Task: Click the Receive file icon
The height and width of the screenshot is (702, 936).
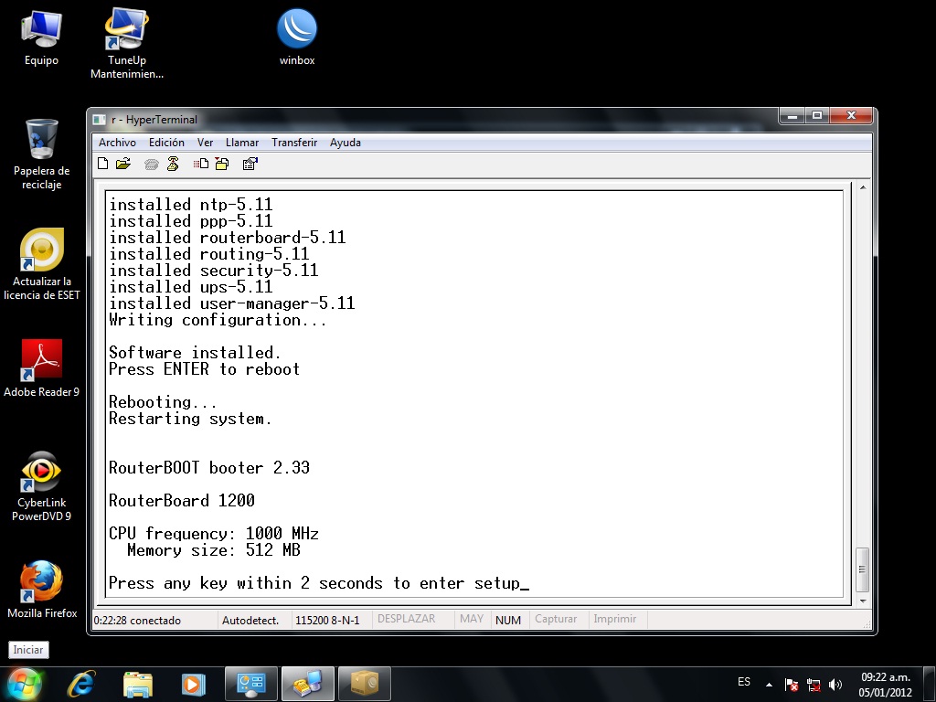Action: [x=223, y=163]
